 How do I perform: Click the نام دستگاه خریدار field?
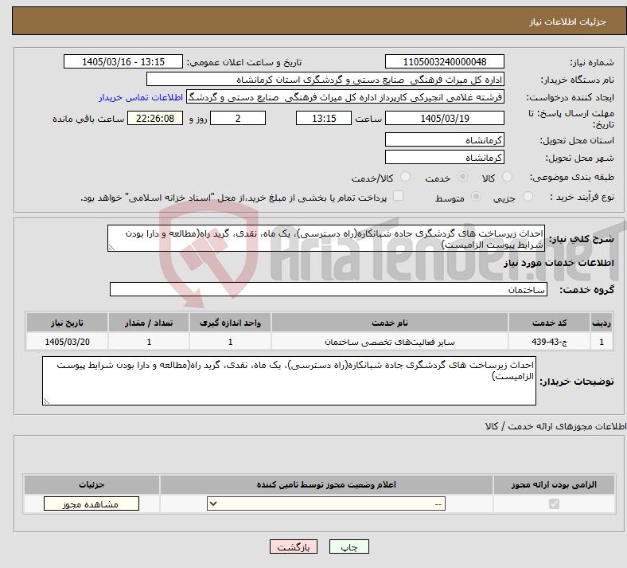pos(325,79)
